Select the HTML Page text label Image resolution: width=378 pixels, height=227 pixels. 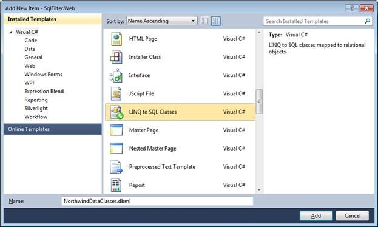[143, 39]
